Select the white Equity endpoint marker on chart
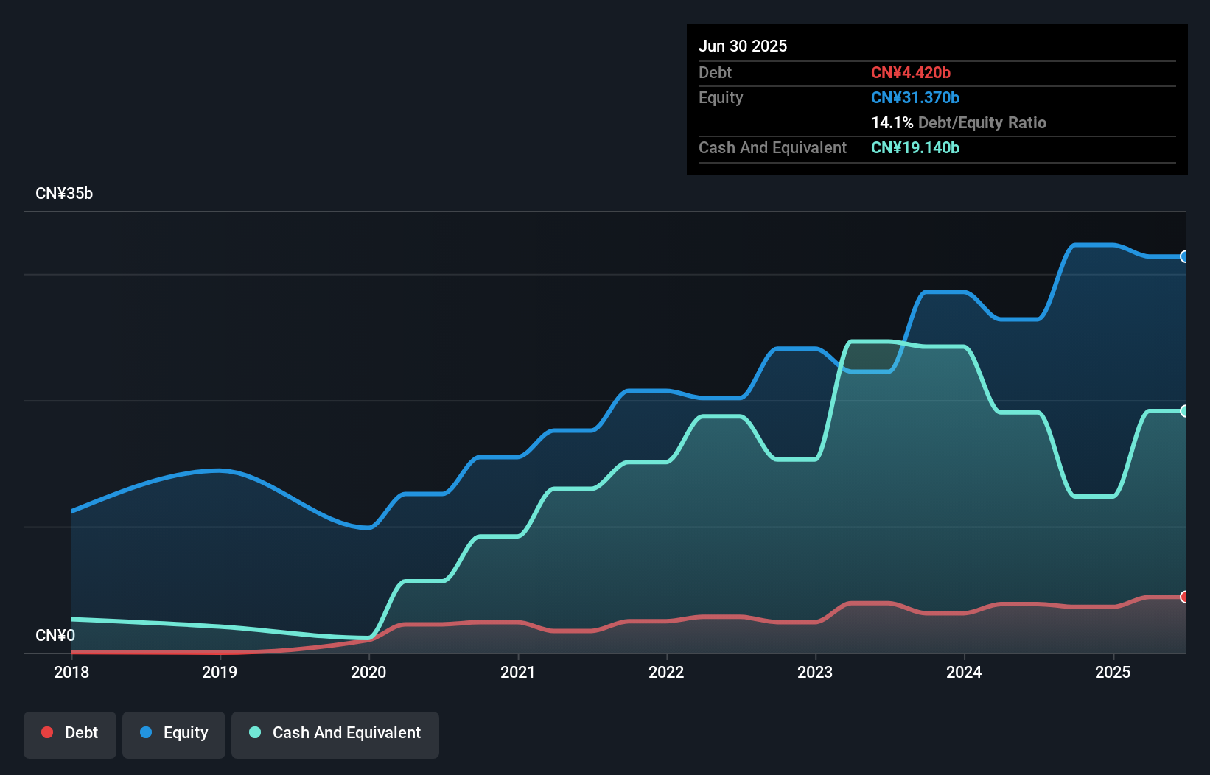Screen dimensions: 1210x775 coord(1183,256)
